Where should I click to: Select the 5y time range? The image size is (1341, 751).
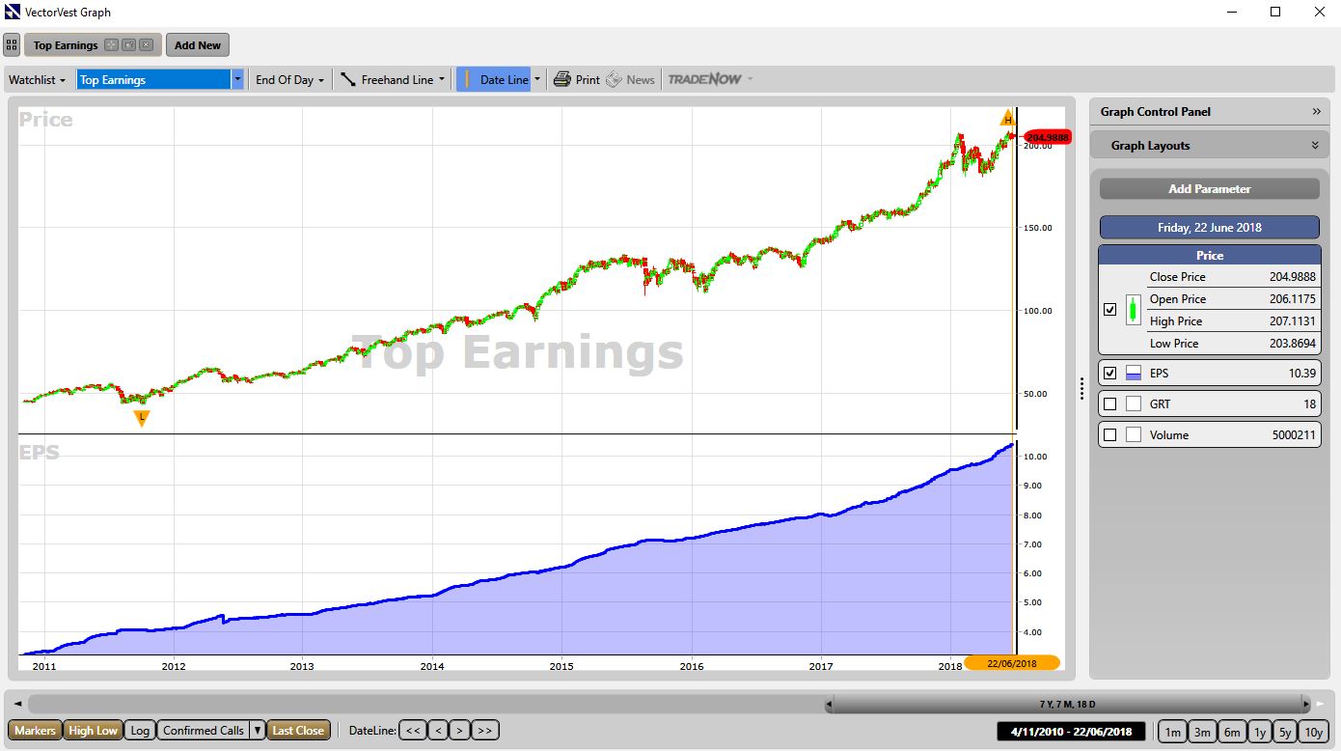(1286, 733)
